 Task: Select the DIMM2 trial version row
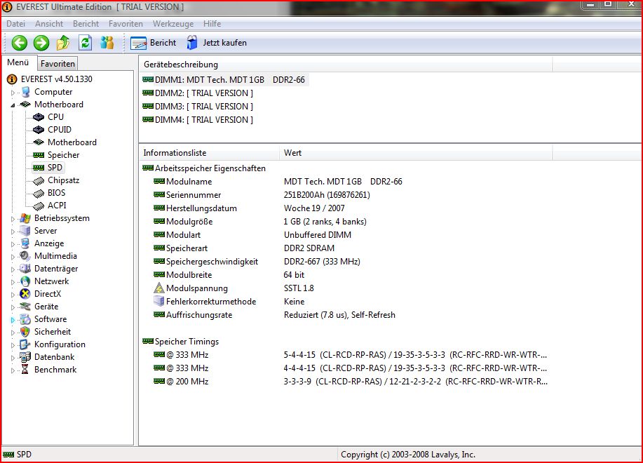(198, 93)
